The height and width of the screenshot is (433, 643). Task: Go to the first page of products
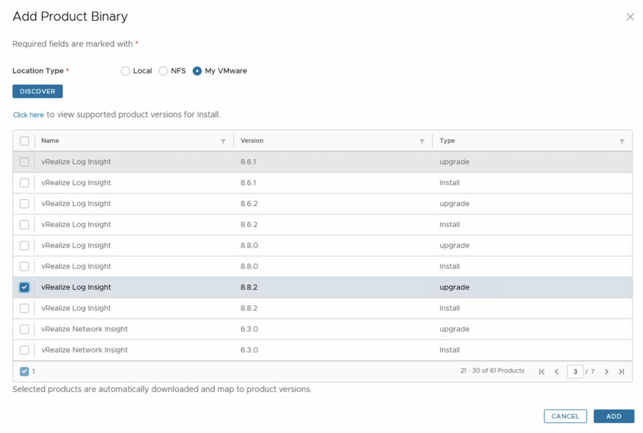(542, 371)
